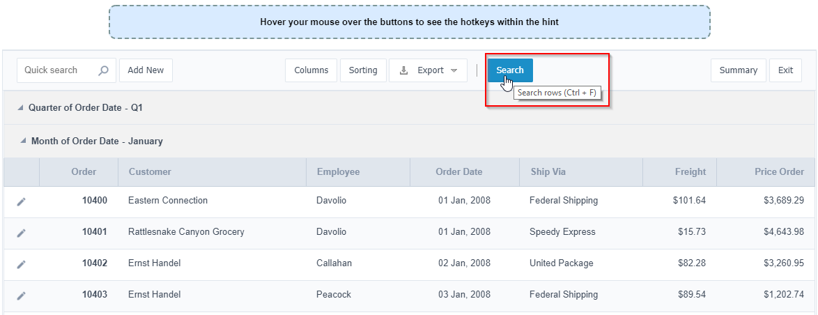
Task: Sort by the Customer column header
Action: [x=150, y=171]
